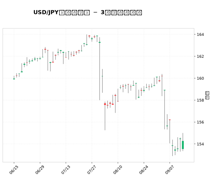
Task: Click the 06/29 date tick label
Action: coord(40,170)
